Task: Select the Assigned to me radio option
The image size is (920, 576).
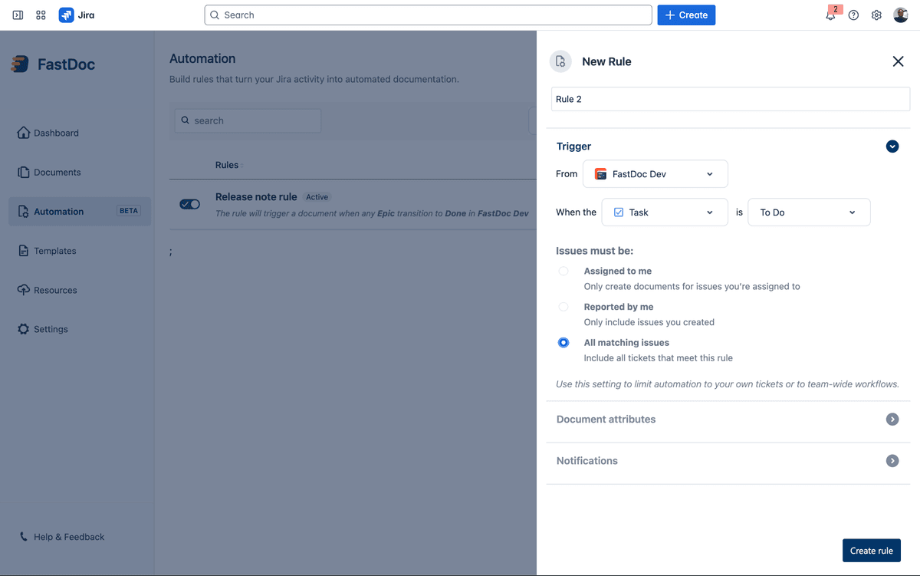Action: point(563,271)
